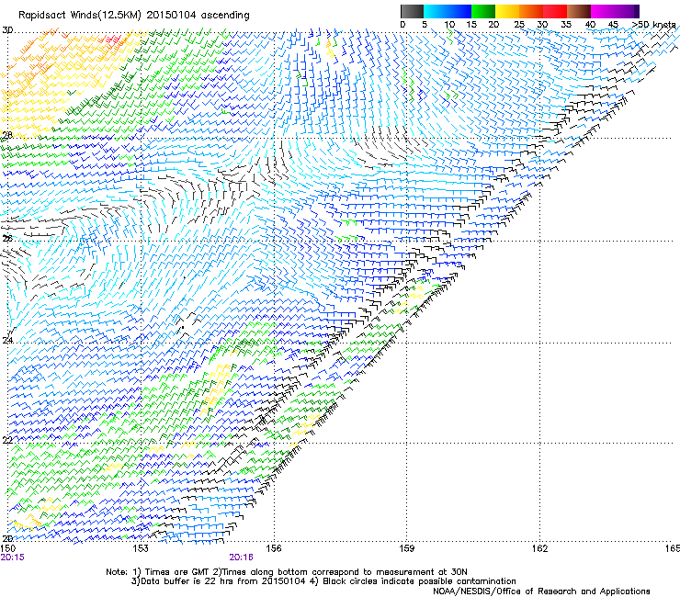Click the longitude label '159'
Screen dimensions: 680x597
click(406, 548)
